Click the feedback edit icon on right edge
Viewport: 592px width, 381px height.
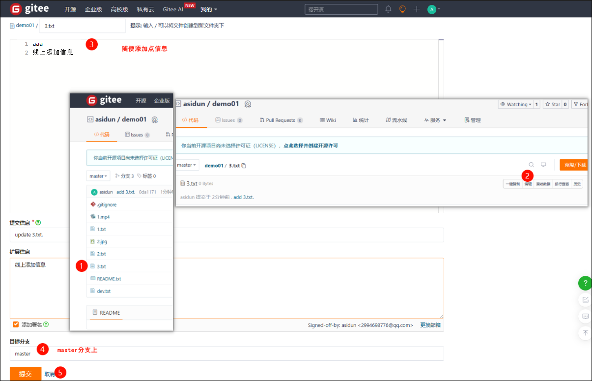point(585,299)
